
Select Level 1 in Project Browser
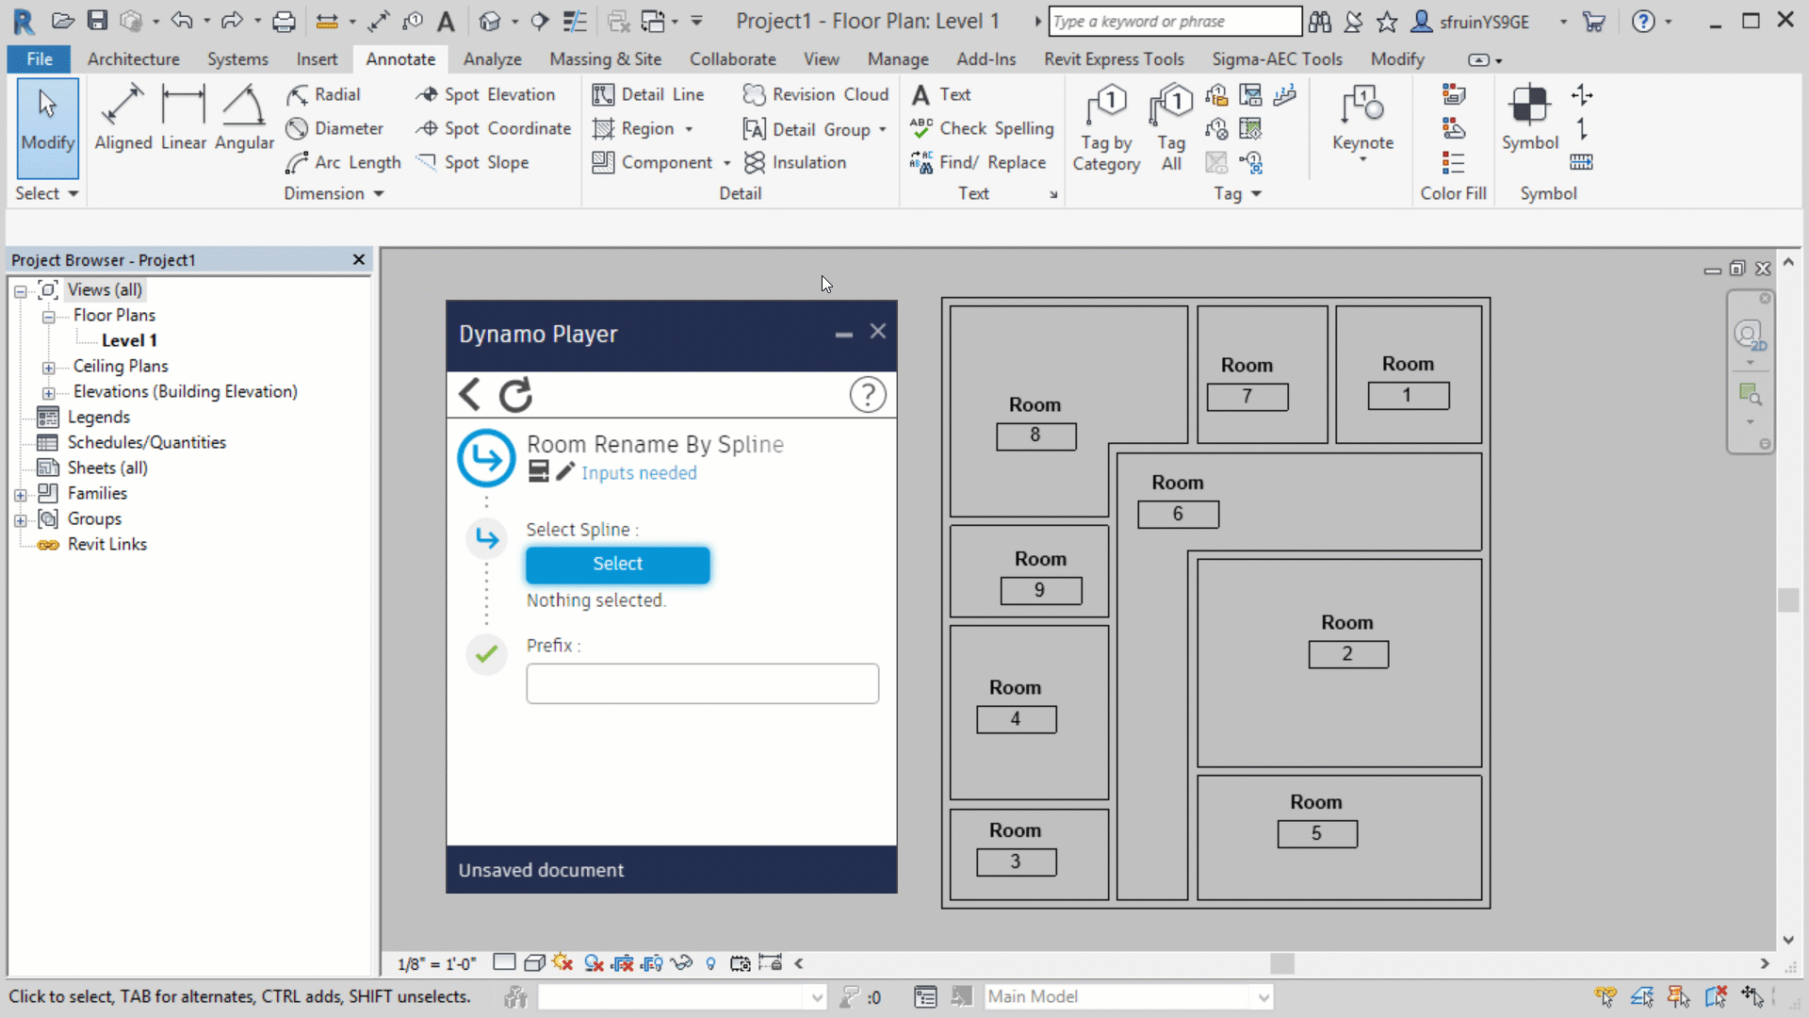tap(129, 340)
